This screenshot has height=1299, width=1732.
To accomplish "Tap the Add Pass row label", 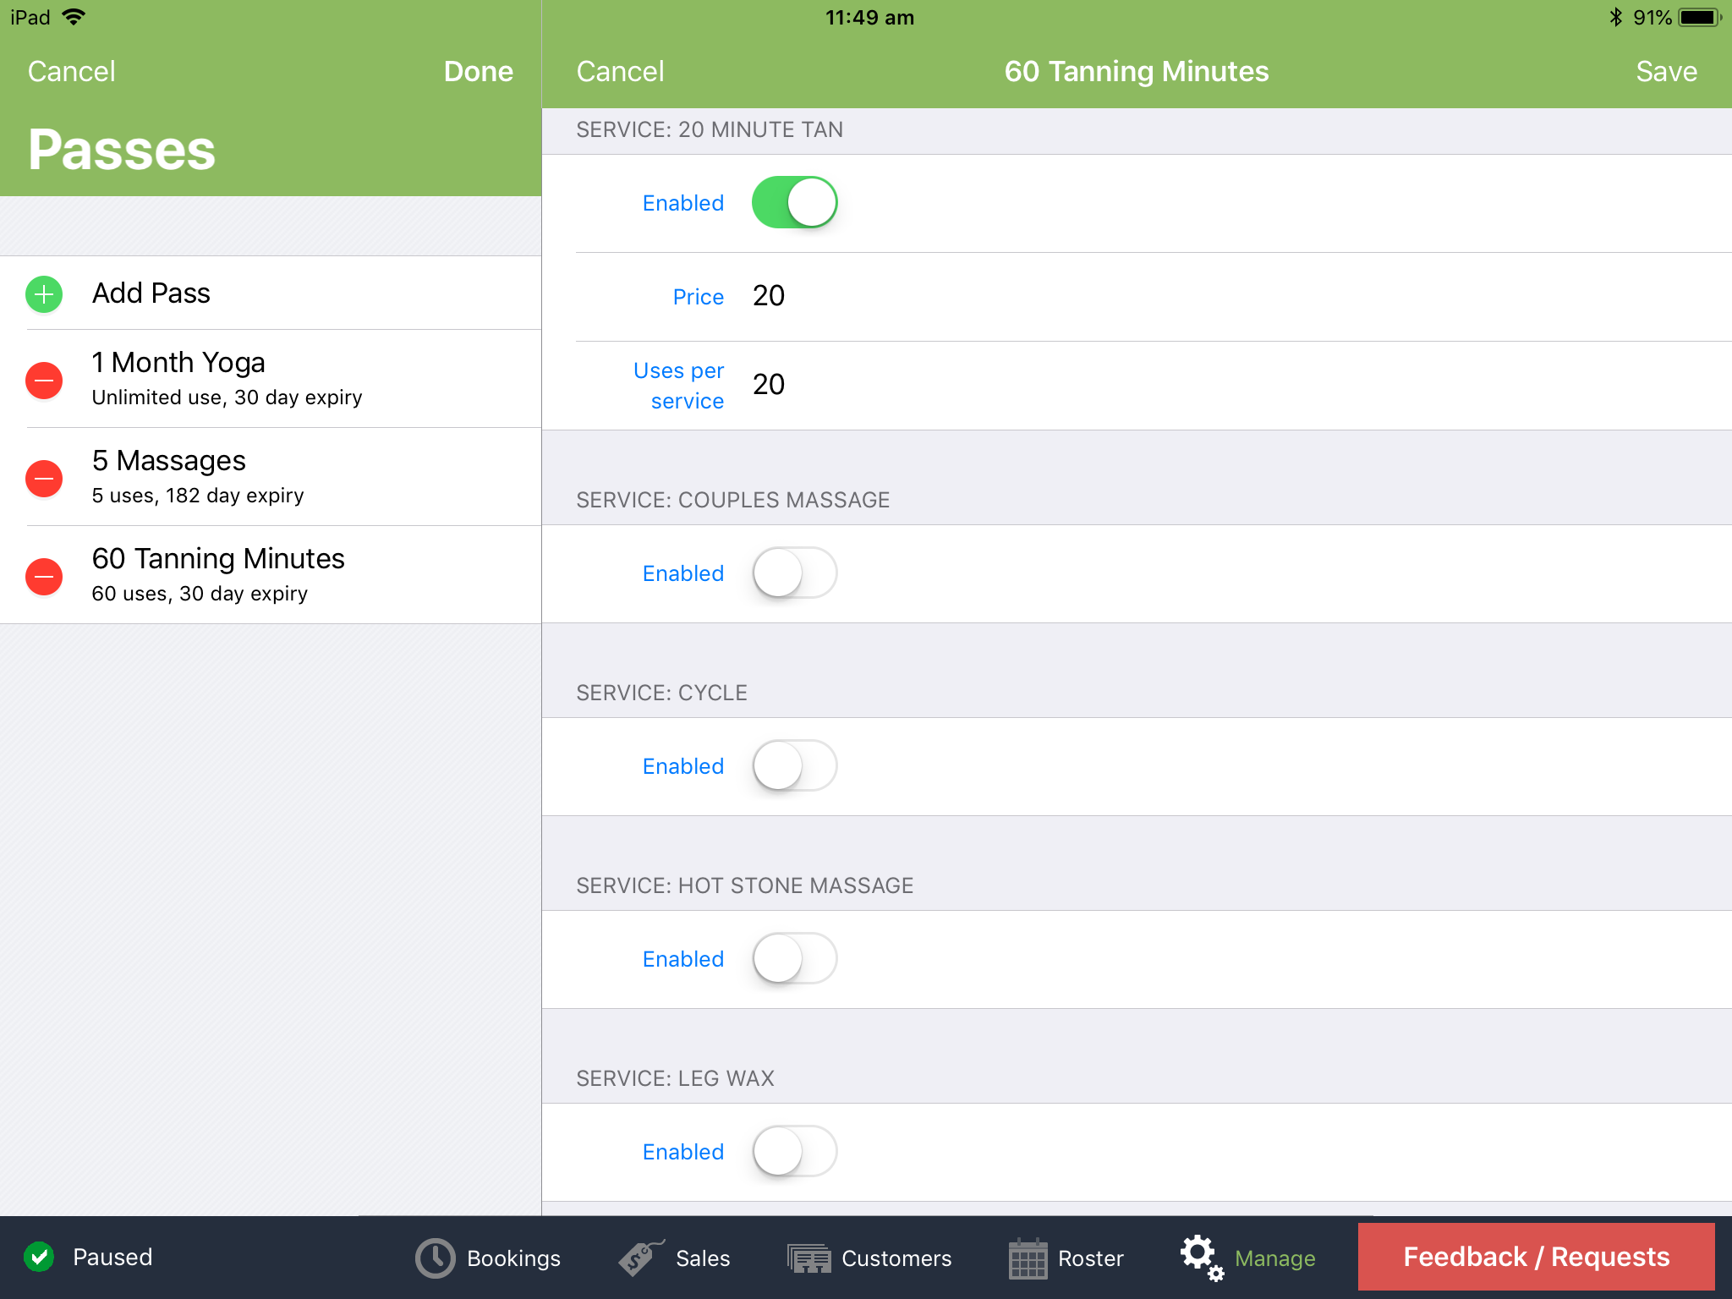I will [151, 293].
